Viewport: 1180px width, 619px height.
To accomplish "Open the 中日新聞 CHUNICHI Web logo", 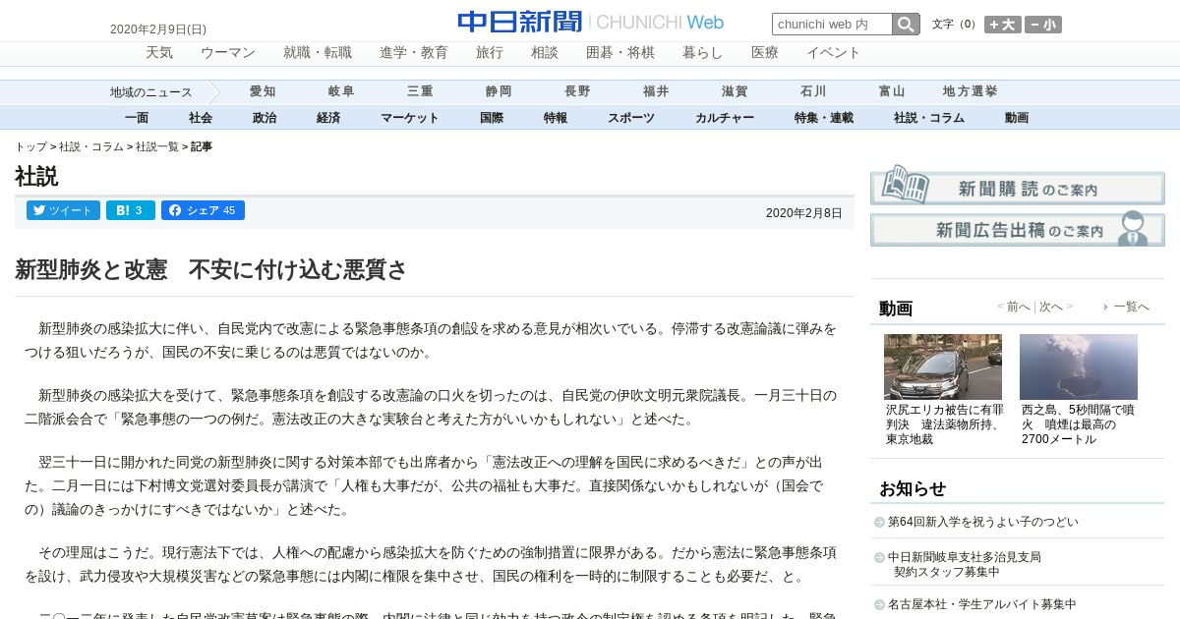I will click(590, 22).
